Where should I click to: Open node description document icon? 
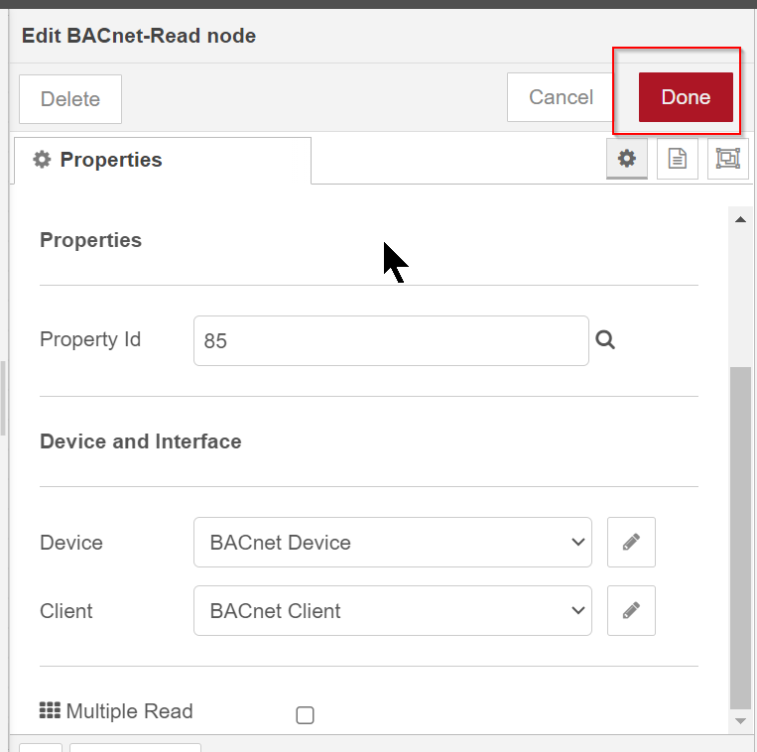click(678, 159)
